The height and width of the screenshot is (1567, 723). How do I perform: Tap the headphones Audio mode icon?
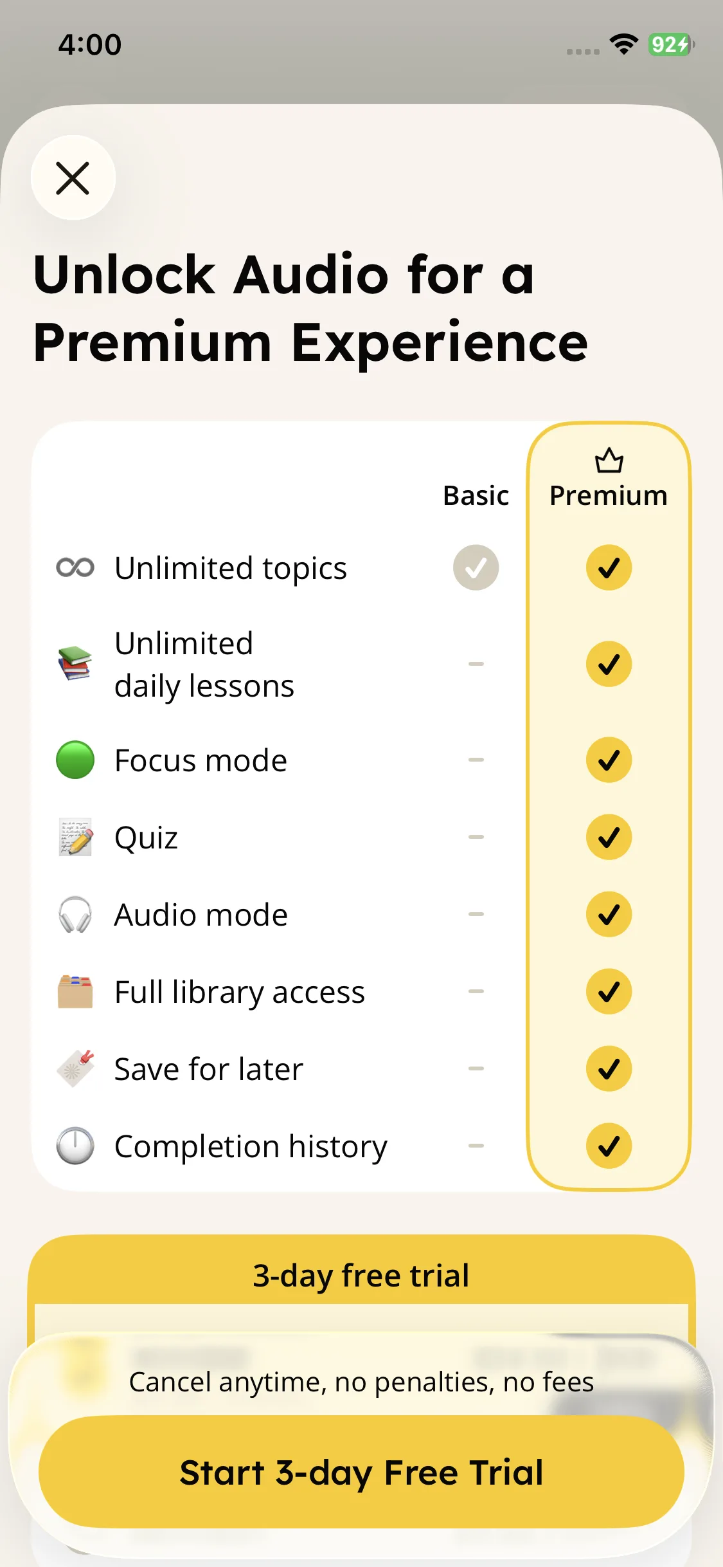[x=75, y=914]
